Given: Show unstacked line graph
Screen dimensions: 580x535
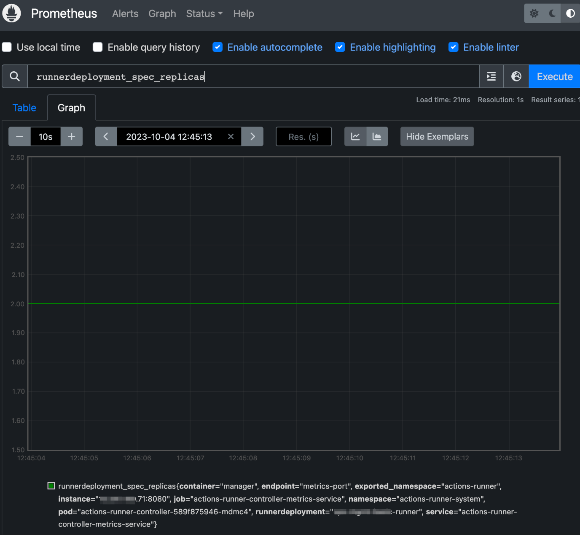Looking at the screenshot, I should coord(355,137).
